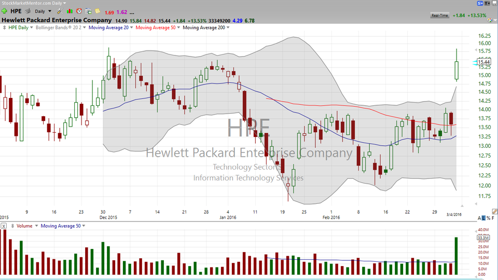
Task: Click the green plus add-symbol icon
Action: click(x=5, y=11)
